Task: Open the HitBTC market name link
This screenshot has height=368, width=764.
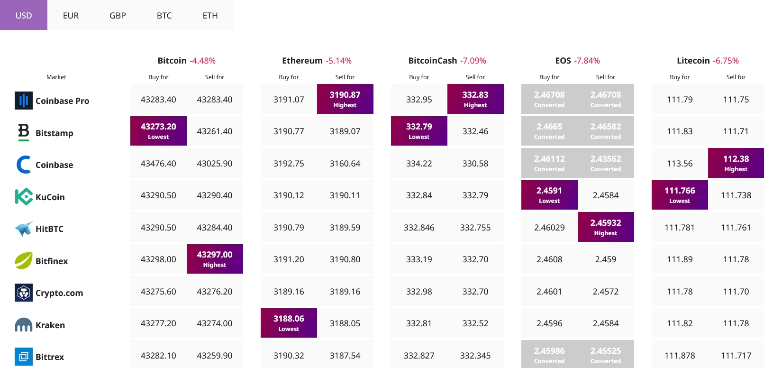Action: pyautogui.click(x=49, y=229)
